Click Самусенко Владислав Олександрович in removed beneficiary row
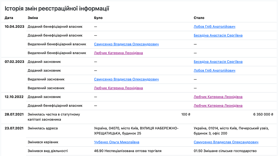This screenshot has width=278, height=156. (x=126, y=44)
